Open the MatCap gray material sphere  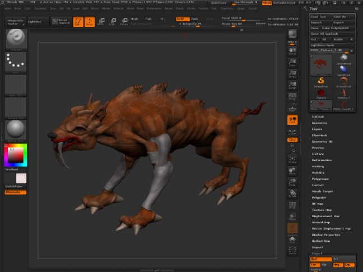(x=16, y=131)
